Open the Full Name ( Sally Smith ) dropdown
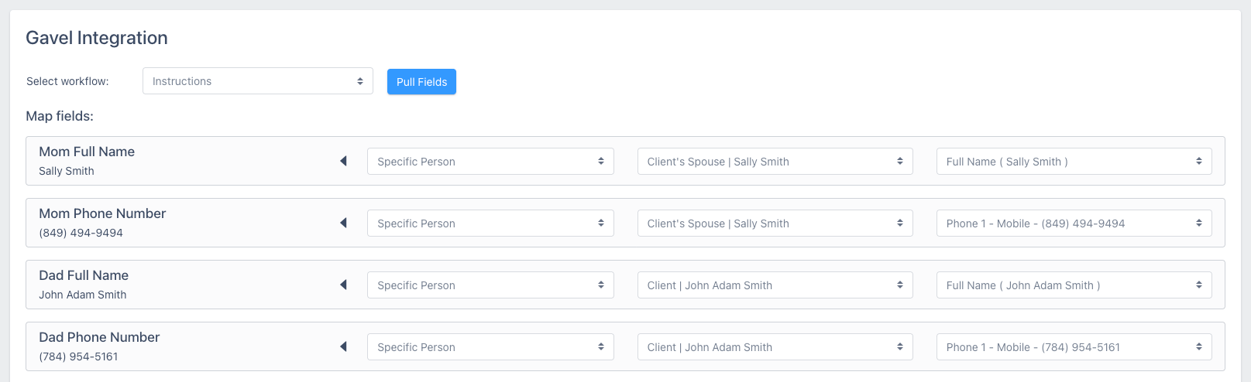Screen dimensions: 1251x382 pyautogui.click(x=1074, y=162)
